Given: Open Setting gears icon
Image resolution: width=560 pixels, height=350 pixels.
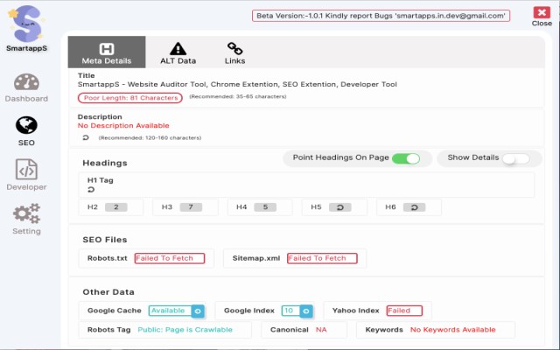Looking at the screenshot, I should pos(26,213).
